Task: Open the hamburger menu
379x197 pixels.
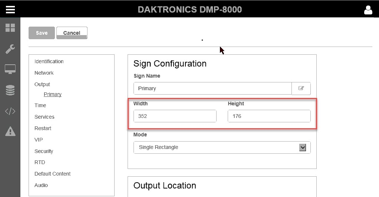Action: pos(10,9)
